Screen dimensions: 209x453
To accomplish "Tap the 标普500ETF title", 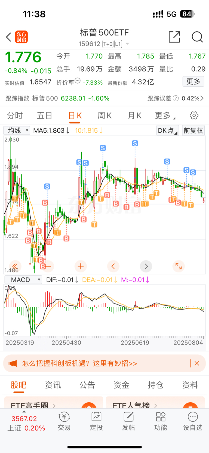I will [104, 33].
